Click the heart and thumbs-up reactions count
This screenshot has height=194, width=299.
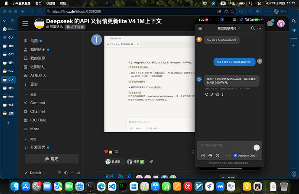point(111,152)
